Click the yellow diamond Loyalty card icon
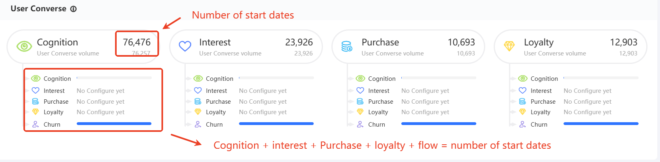The image size is (660, 162). point(509,47)
